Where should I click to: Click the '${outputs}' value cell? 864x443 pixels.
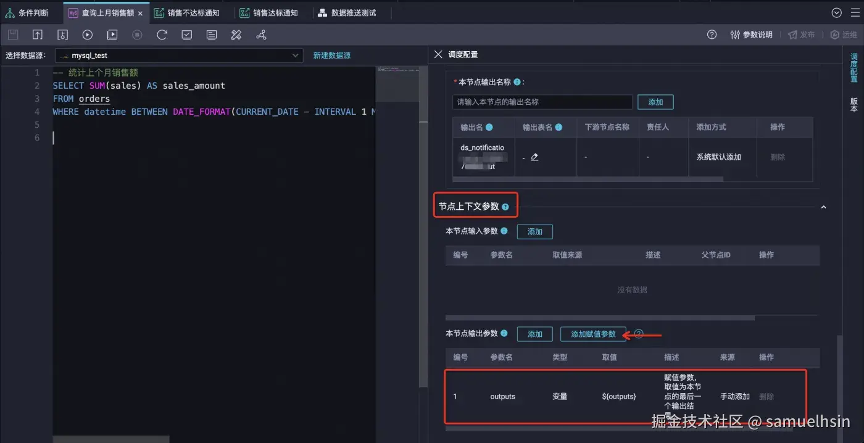point(619,397)
